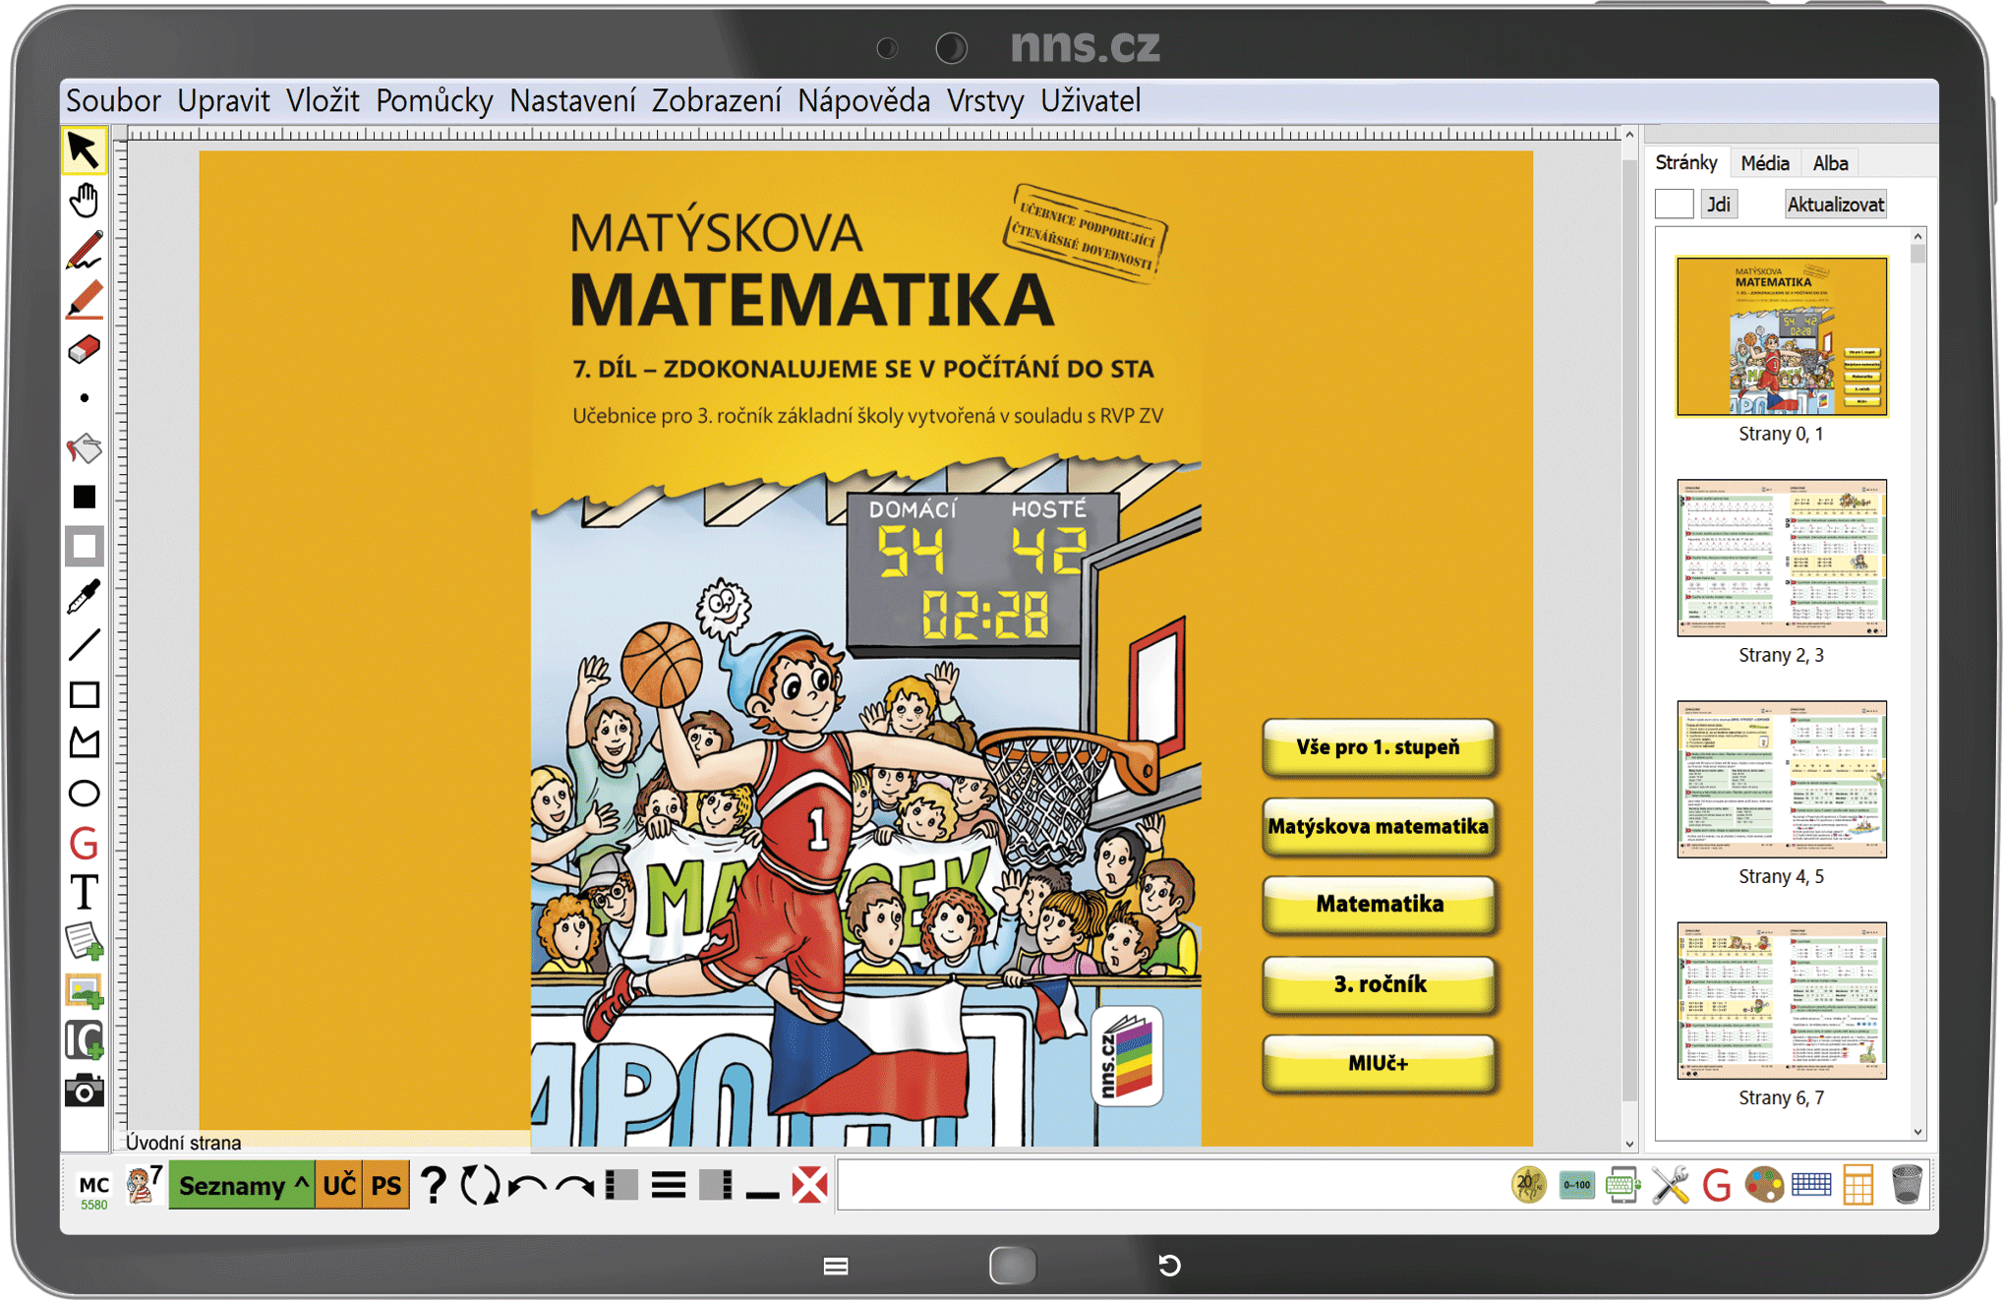
Task: Click the trash bin icon
Action: 1906,1185
